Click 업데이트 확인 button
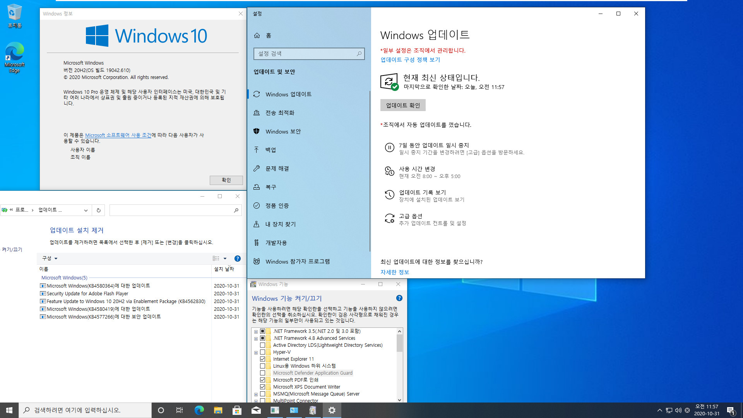 click(x=403, y=105)
